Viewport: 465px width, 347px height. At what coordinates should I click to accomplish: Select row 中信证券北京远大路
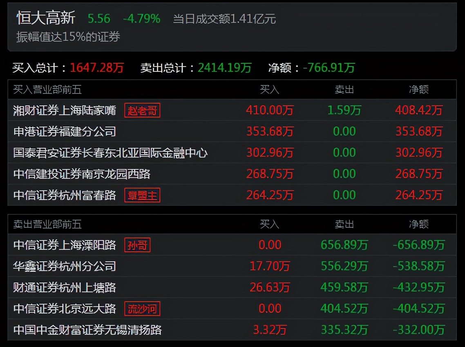pyautogui.click(x=232, y=309)
